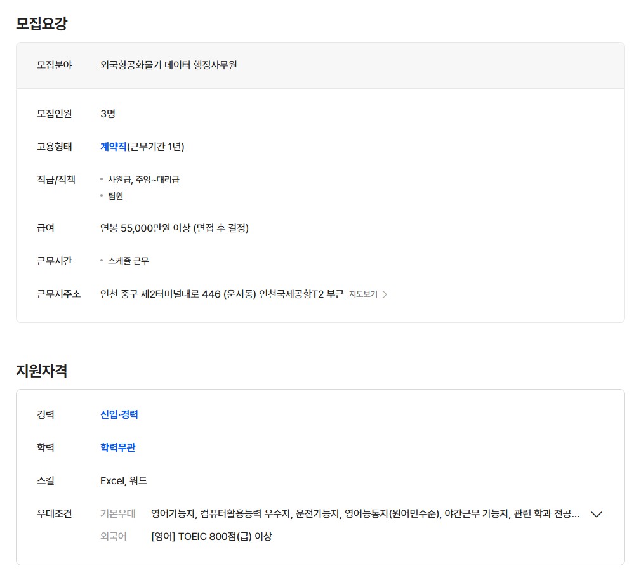Image resolution: width=641 pixels, height=580 pixels.
Task: Click the blue 계약직 employment type link
Action: point(114,147)
